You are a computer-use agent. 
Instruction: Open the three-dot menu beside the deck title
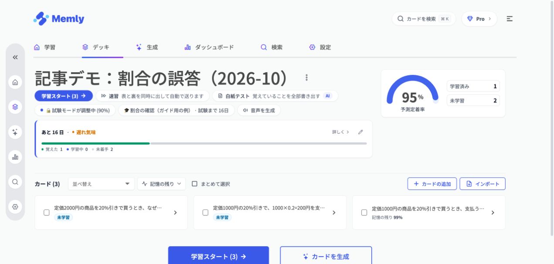(306, 78)
